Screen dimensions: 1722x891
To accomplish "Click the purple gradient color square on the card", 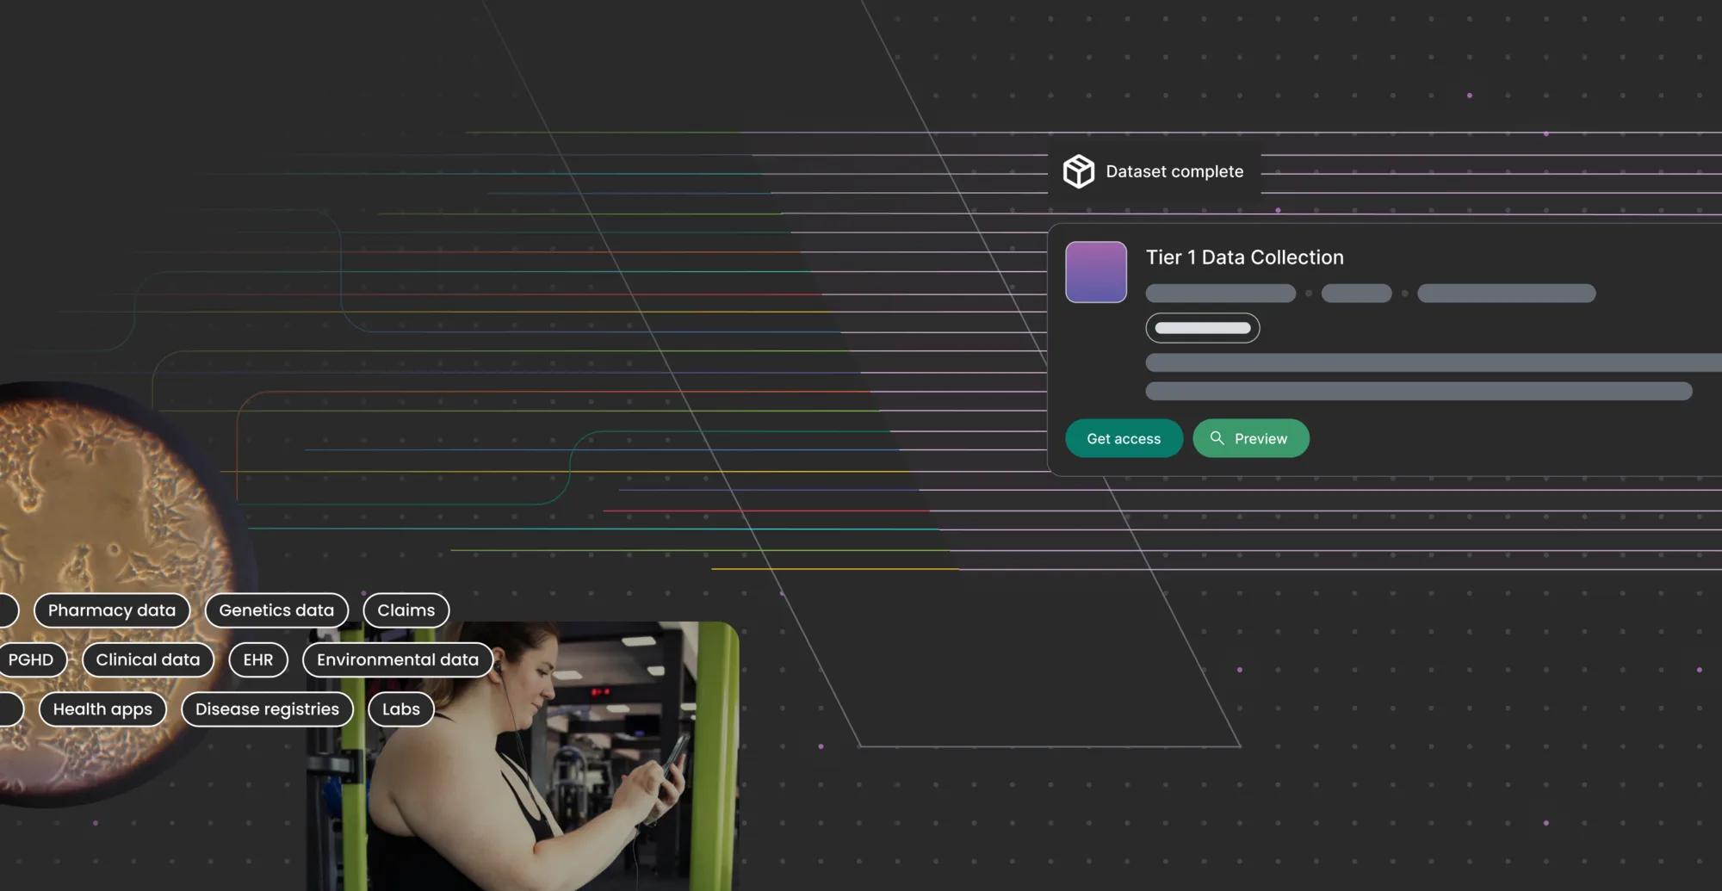I will pyautogui.click(x=1095, y=271).
